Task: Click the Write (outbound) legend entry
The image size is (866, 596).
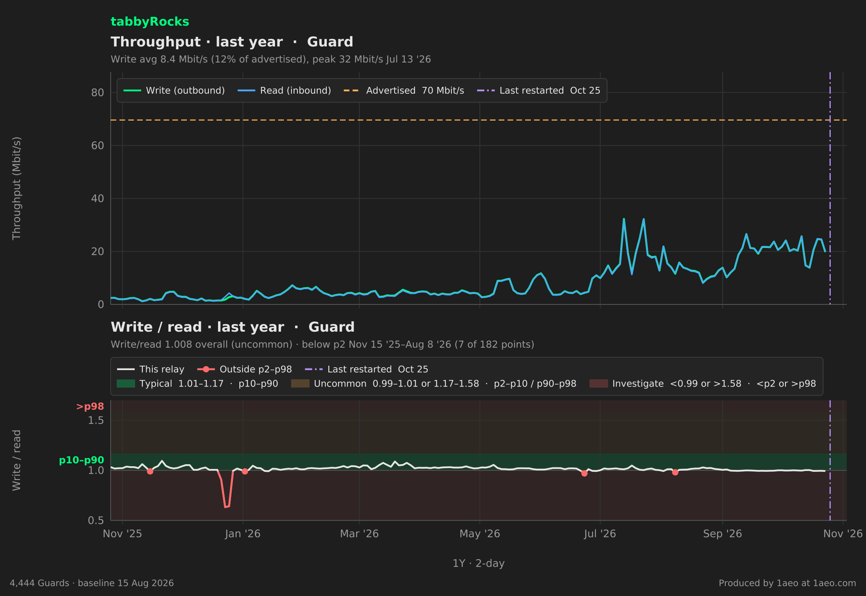Action: (x=174, y=91)
